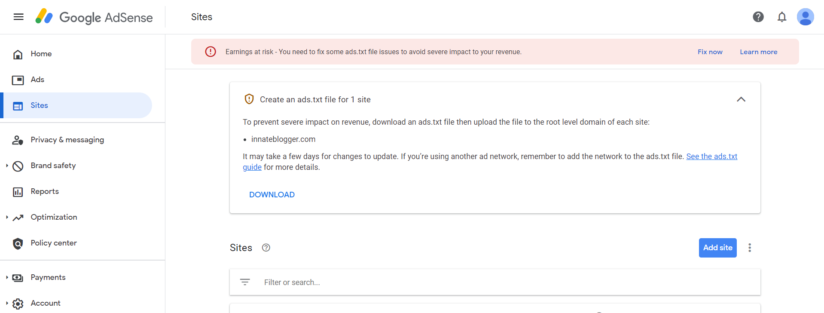
Task: Click the Add site button
Action: point(717,248)
